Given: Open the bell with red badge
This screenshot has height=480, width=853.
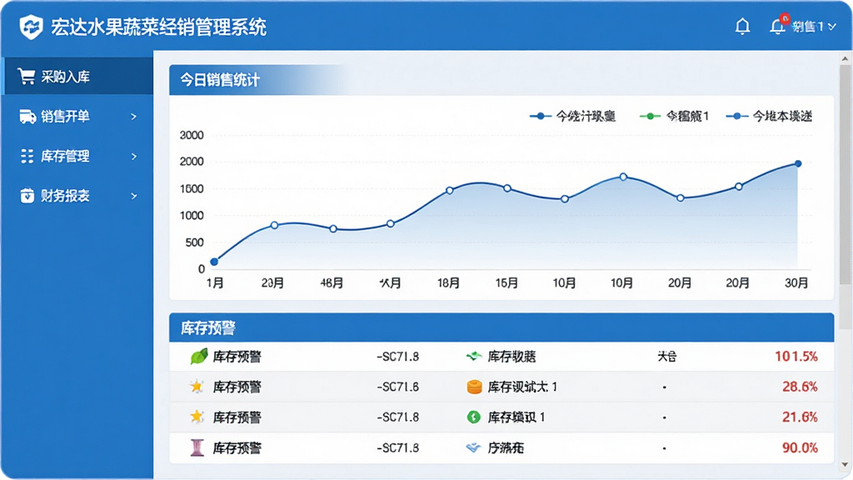Looking at the screenshot, I should (778, 26).
